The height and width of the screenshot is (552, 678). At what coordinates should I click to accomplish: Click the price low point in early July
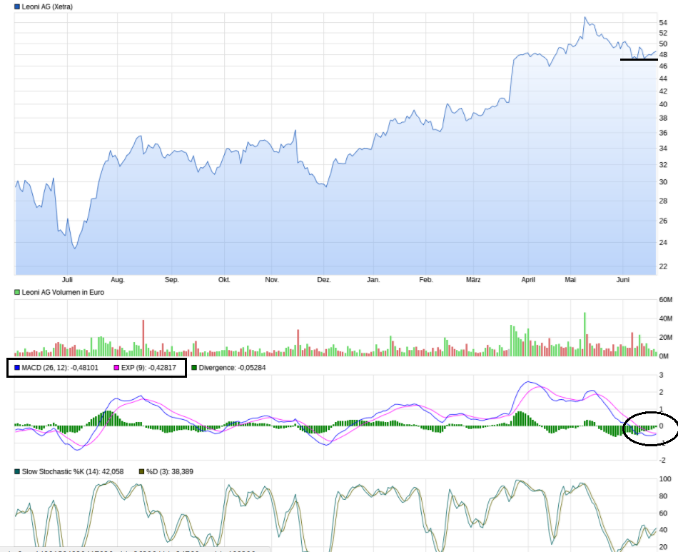[75, 248]
